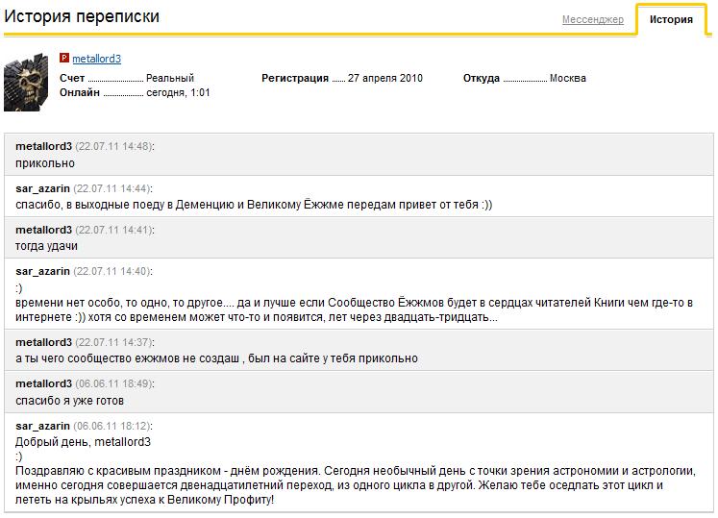Viewport: 718px width, 518px height.
Task: Open the metallord3 profile link
Action: (x=96, y=59)
